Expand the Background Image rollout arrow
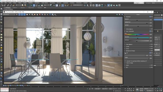Image resolution: width=163 pixels, height=92 pixels. tap(150, 51)
